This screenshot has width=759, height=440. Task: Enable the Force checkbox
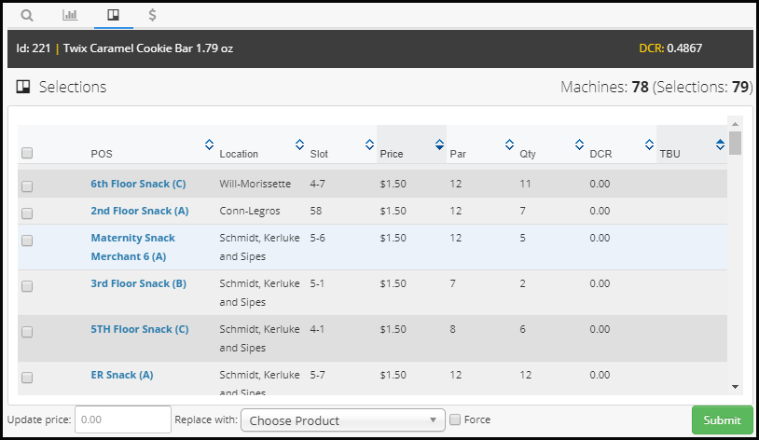coord(455,419)
